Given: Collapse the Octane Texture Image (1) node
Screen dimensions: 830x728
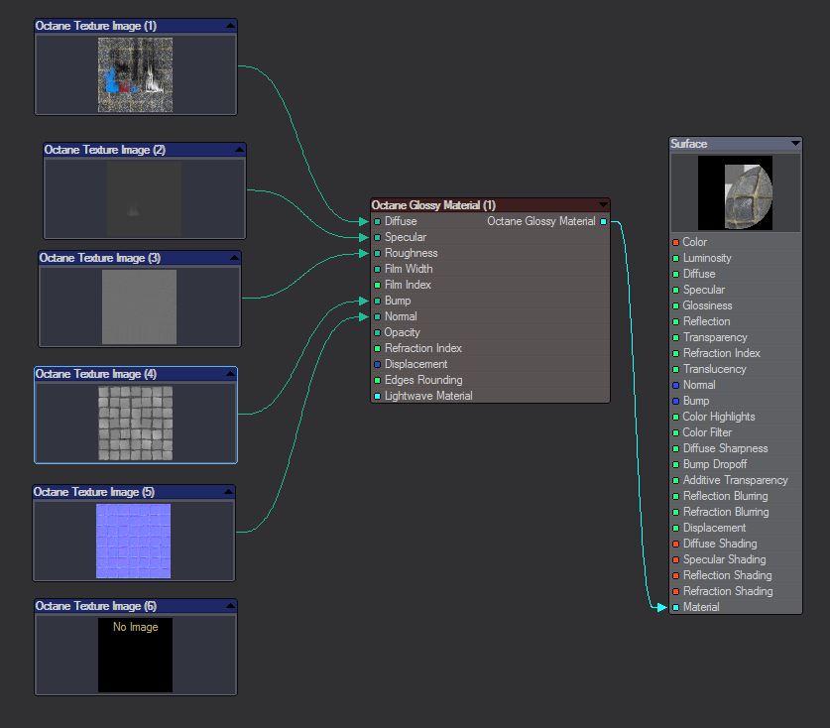Looking at the screenshot, I should 230,26.
